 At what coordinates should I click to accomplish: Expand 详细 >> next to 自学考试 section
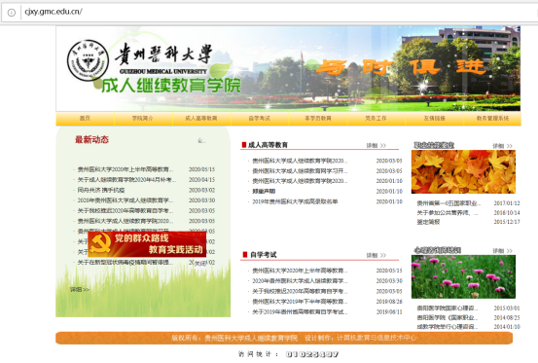[x=377, y=255]
